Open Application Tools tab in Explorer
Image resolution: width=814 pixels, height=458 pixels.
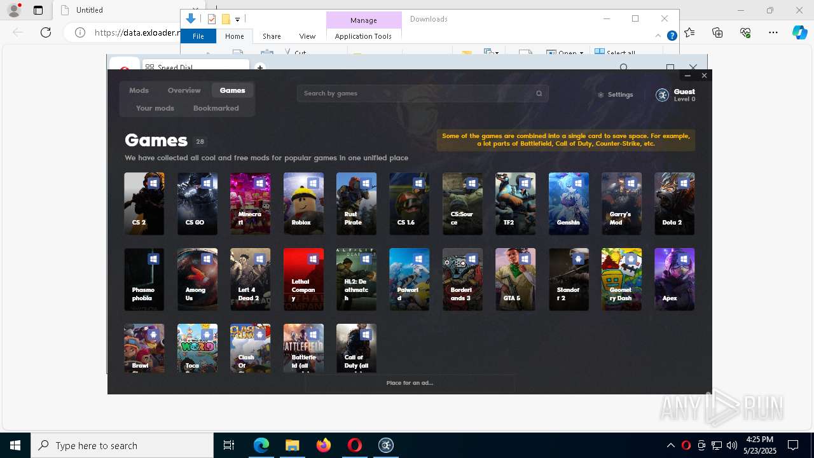click(363, 36)
